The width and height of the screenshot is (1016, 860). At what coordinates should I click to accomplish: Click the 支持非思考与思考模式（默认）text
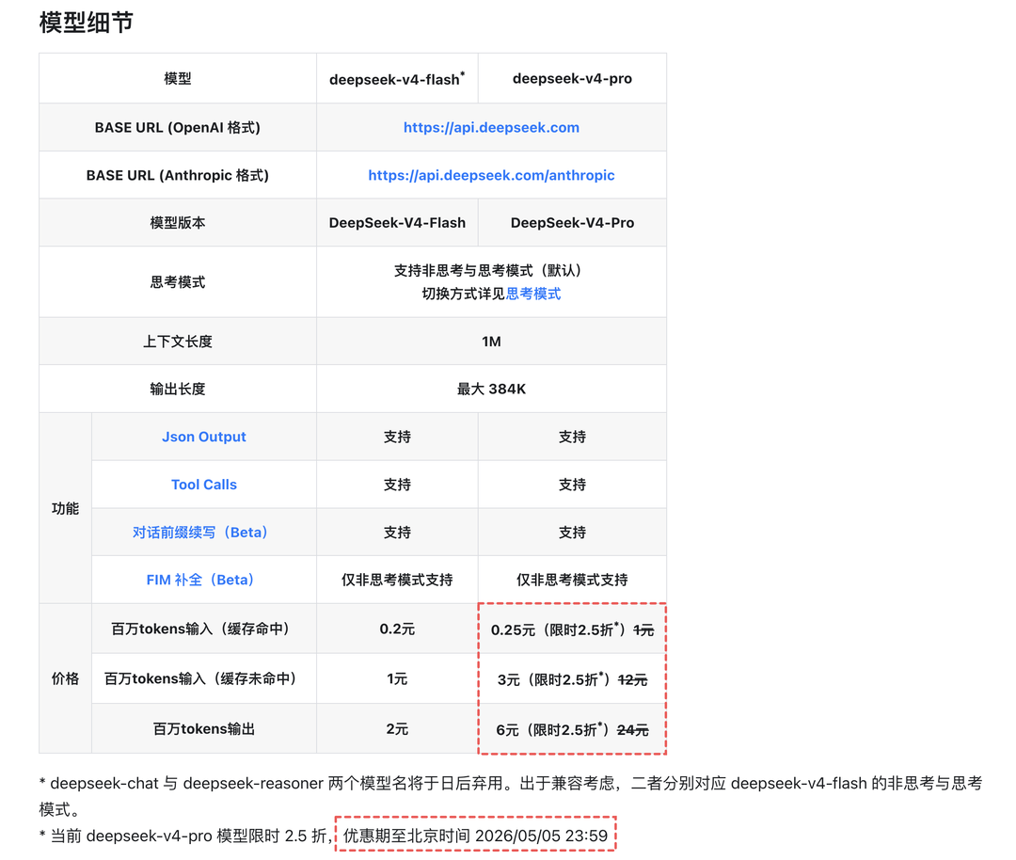(x=491, y=270)
